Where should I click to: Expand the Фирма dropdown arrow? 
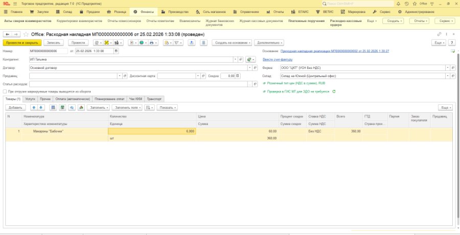[448, 68]
